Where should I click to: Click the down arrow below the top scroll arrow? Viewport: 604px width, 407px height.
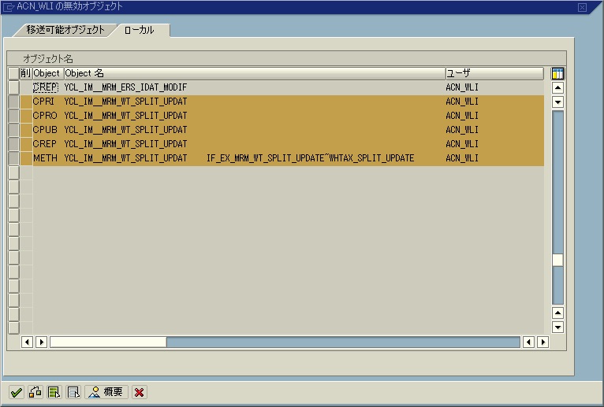(557, 102)
